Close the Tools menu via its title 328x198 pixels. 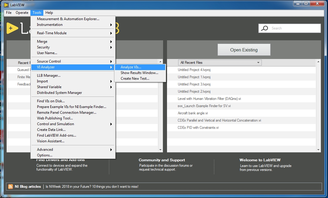[x=37, y=13]
